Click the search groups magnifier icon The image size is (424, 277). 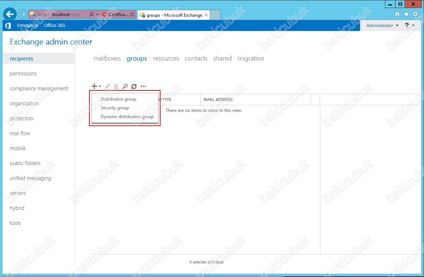pos(125,86)
